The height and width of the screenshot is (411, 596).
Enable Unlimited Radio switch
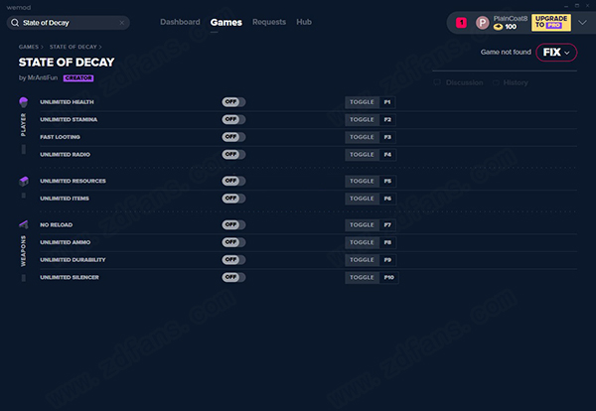(x=233, y=154)
